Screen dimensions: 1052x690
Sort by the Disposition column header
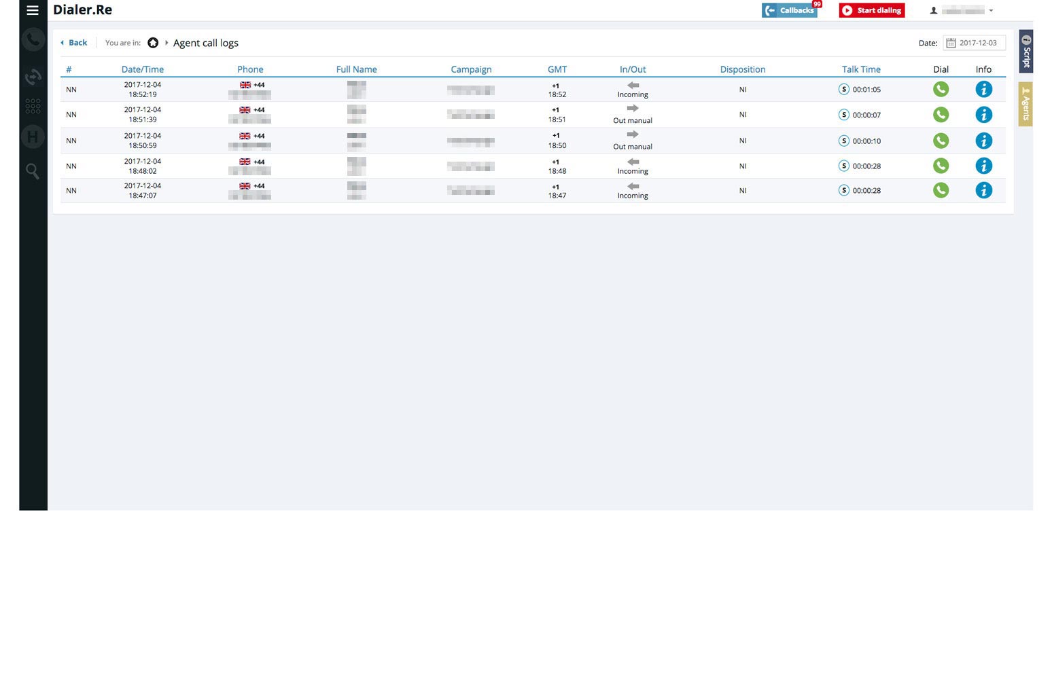coord(743,69)
